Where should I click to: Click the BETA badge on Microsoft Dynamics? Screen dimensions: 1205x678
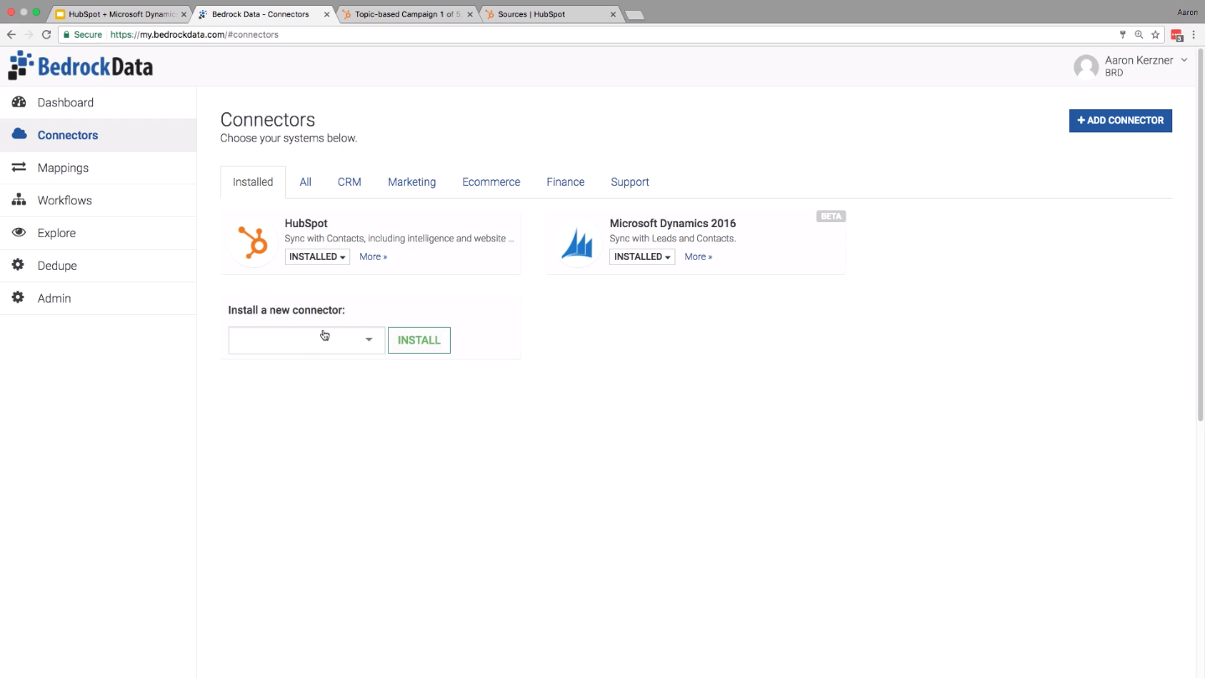[830, 216]
